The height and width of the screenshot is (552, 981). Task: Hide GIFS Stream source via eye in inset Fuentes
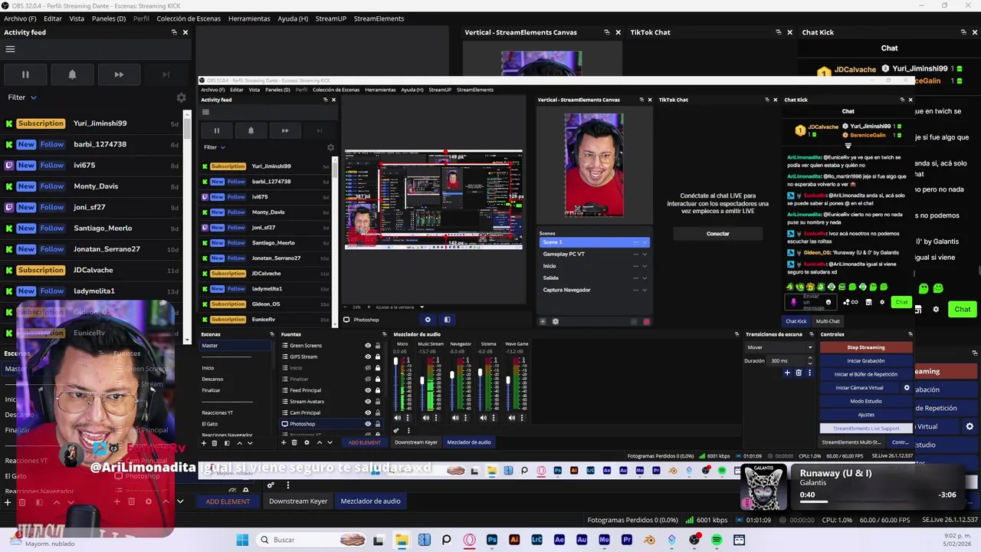tap(368, 356)
